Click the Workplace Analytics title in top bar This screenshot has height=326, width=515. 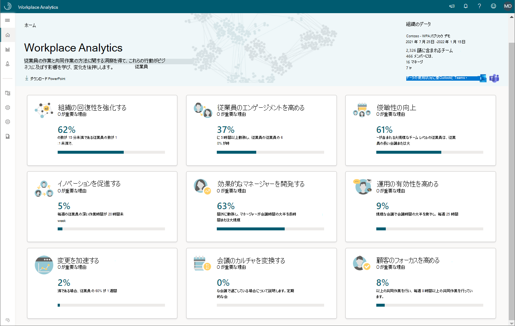(x=38, y=7)
